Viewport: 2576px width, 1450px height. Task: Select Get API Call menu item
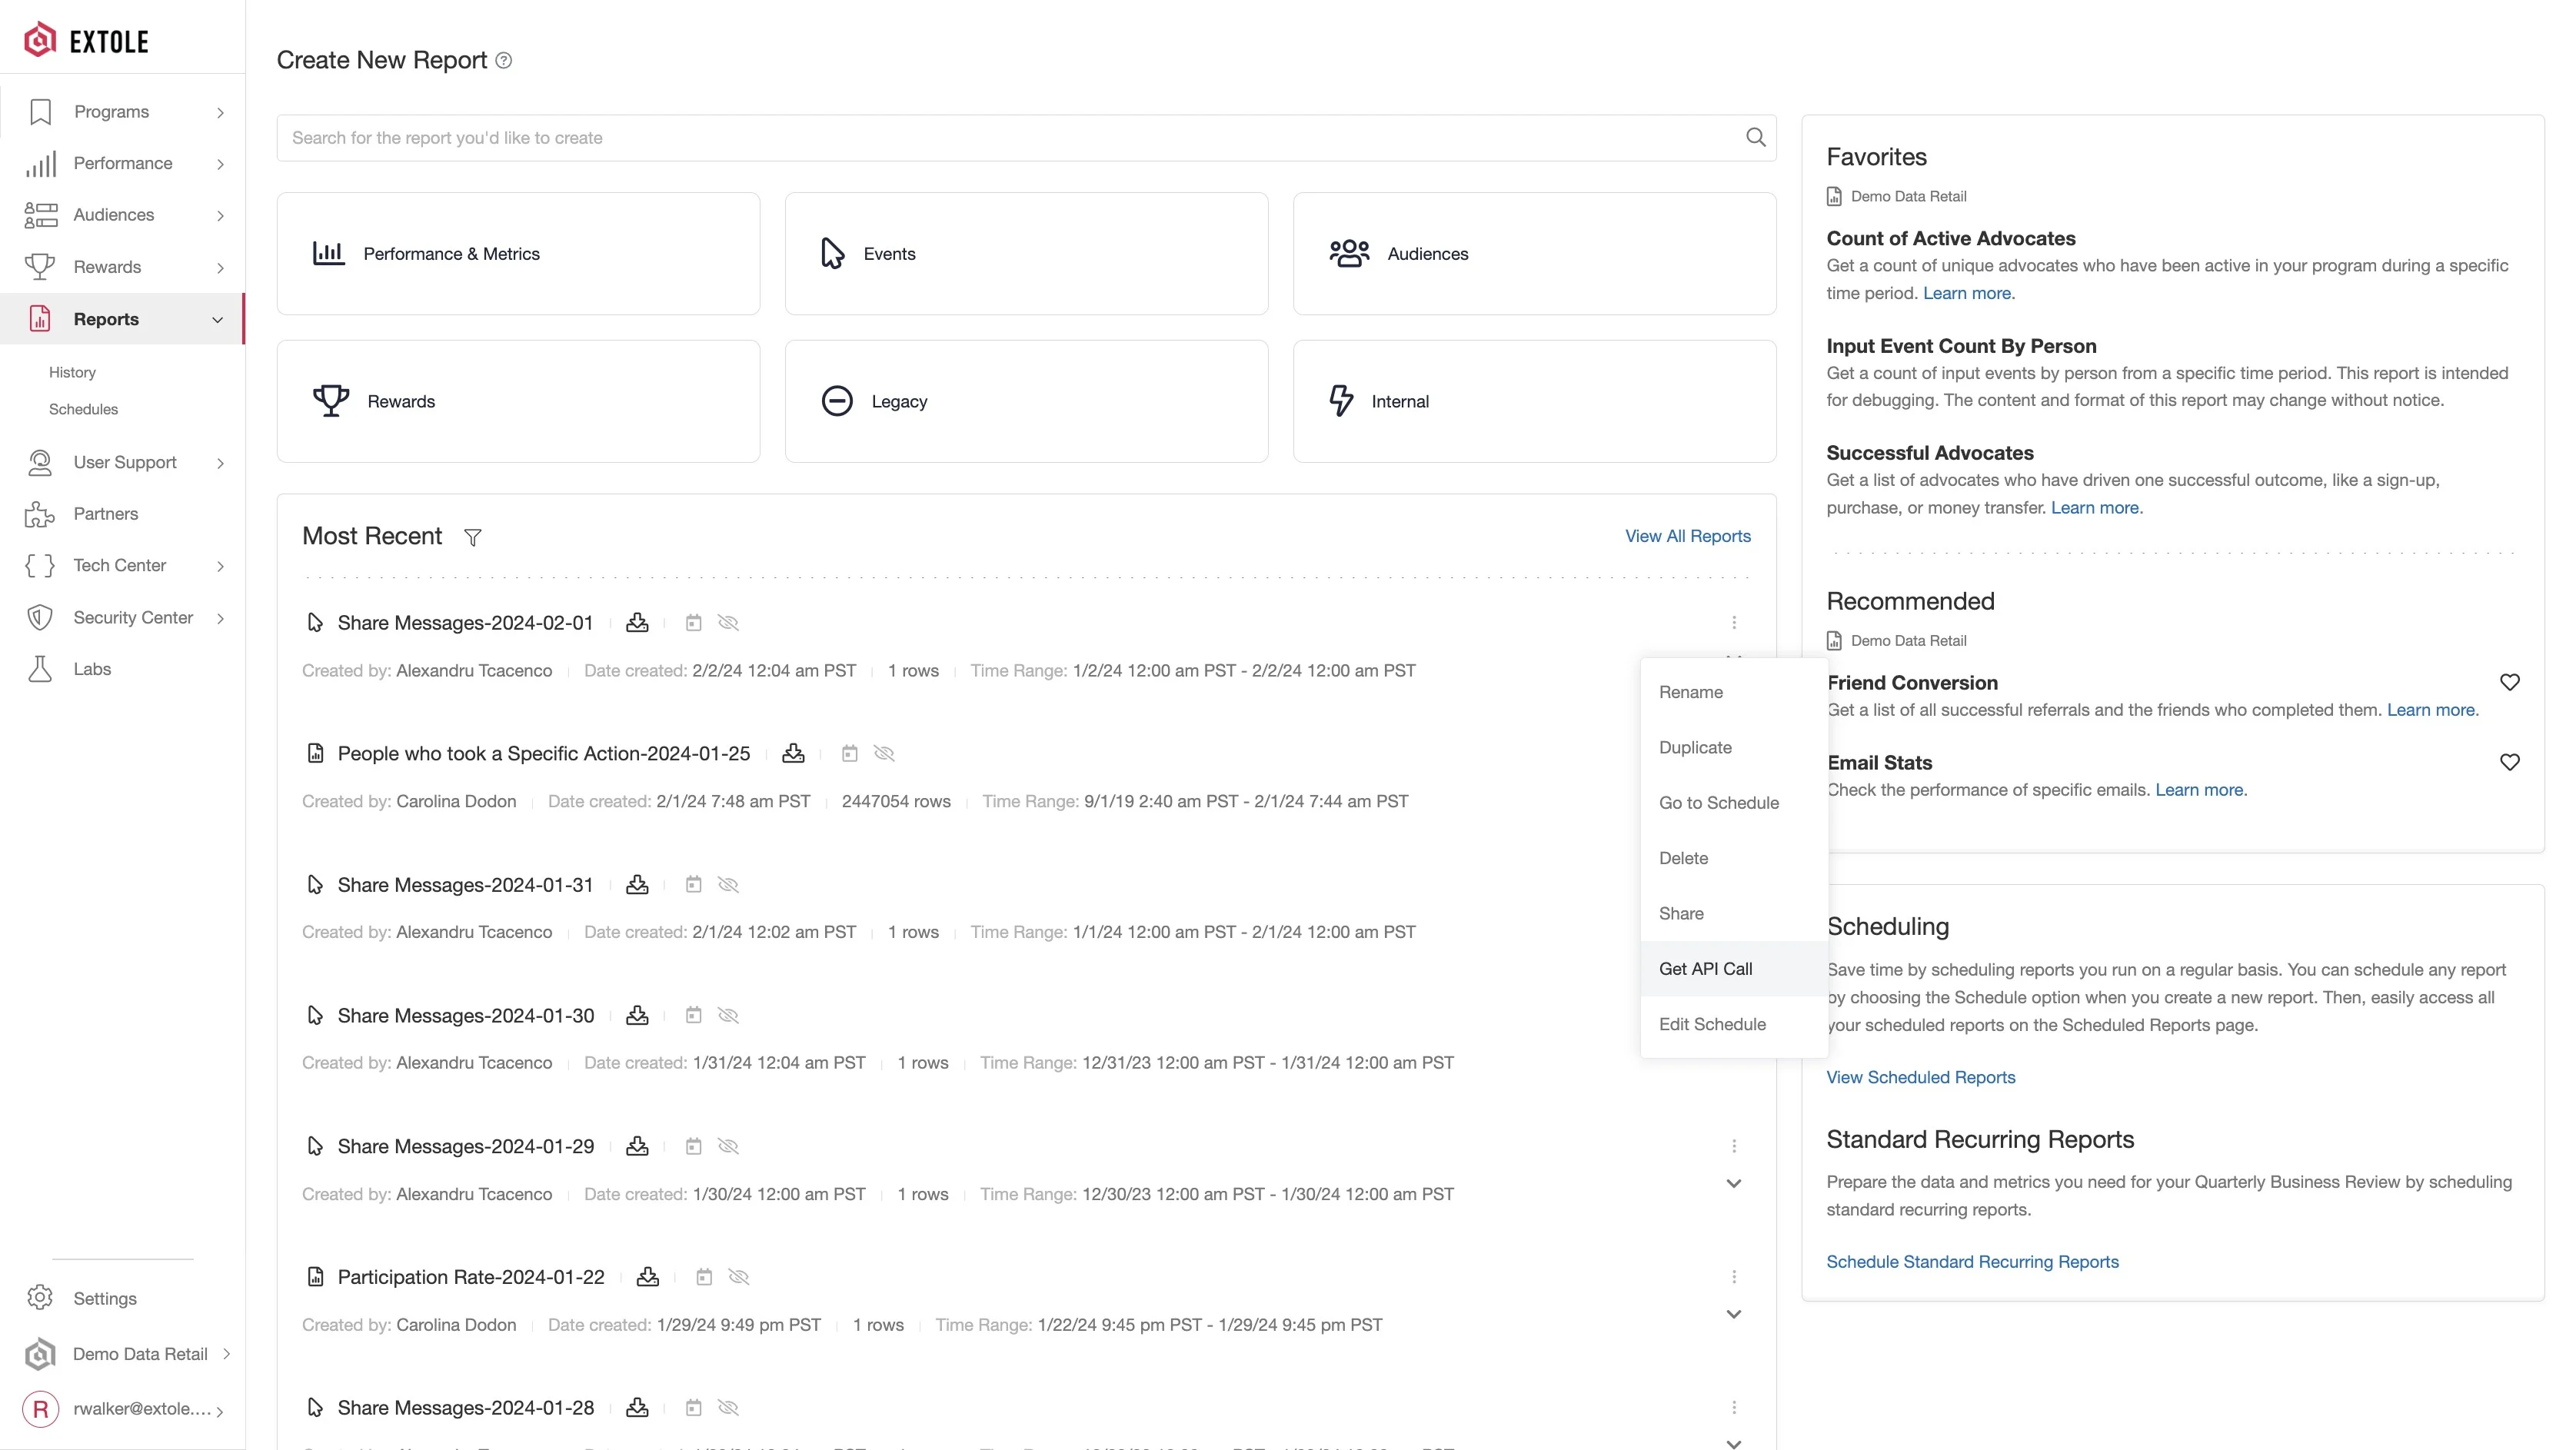[1734, 970]
